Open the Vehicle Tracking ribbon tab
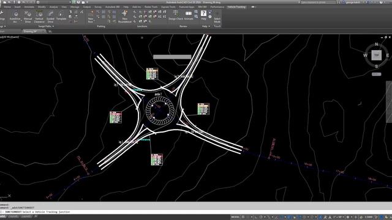Image resolution: width=392 pixels, height=220 pixels. coord(236,7)
